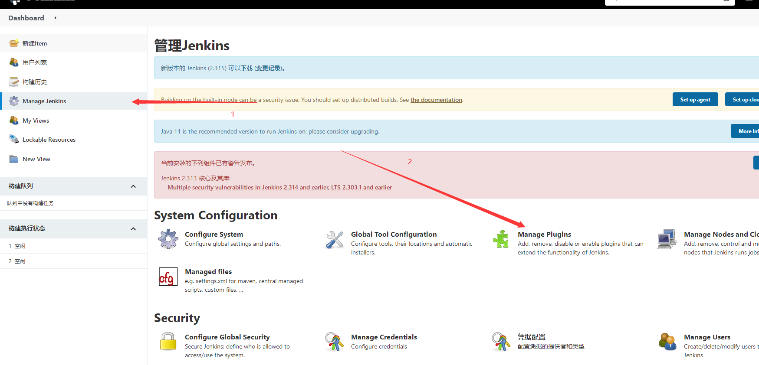Open 新建Item from the sidebar
The height and width of the screenshot is (365, 759).
coord(35,43)
